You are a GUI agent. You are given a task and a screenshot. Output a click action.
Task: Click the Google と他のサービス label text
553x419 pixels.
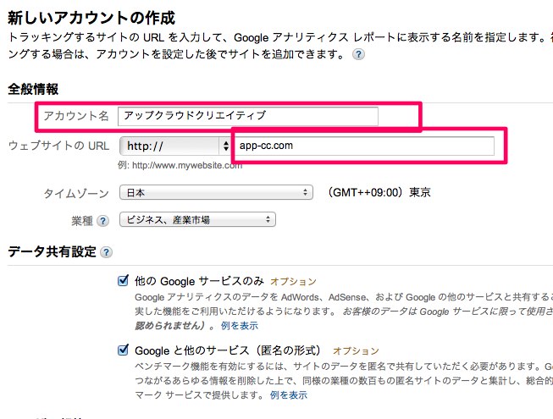tap(228, 350)
